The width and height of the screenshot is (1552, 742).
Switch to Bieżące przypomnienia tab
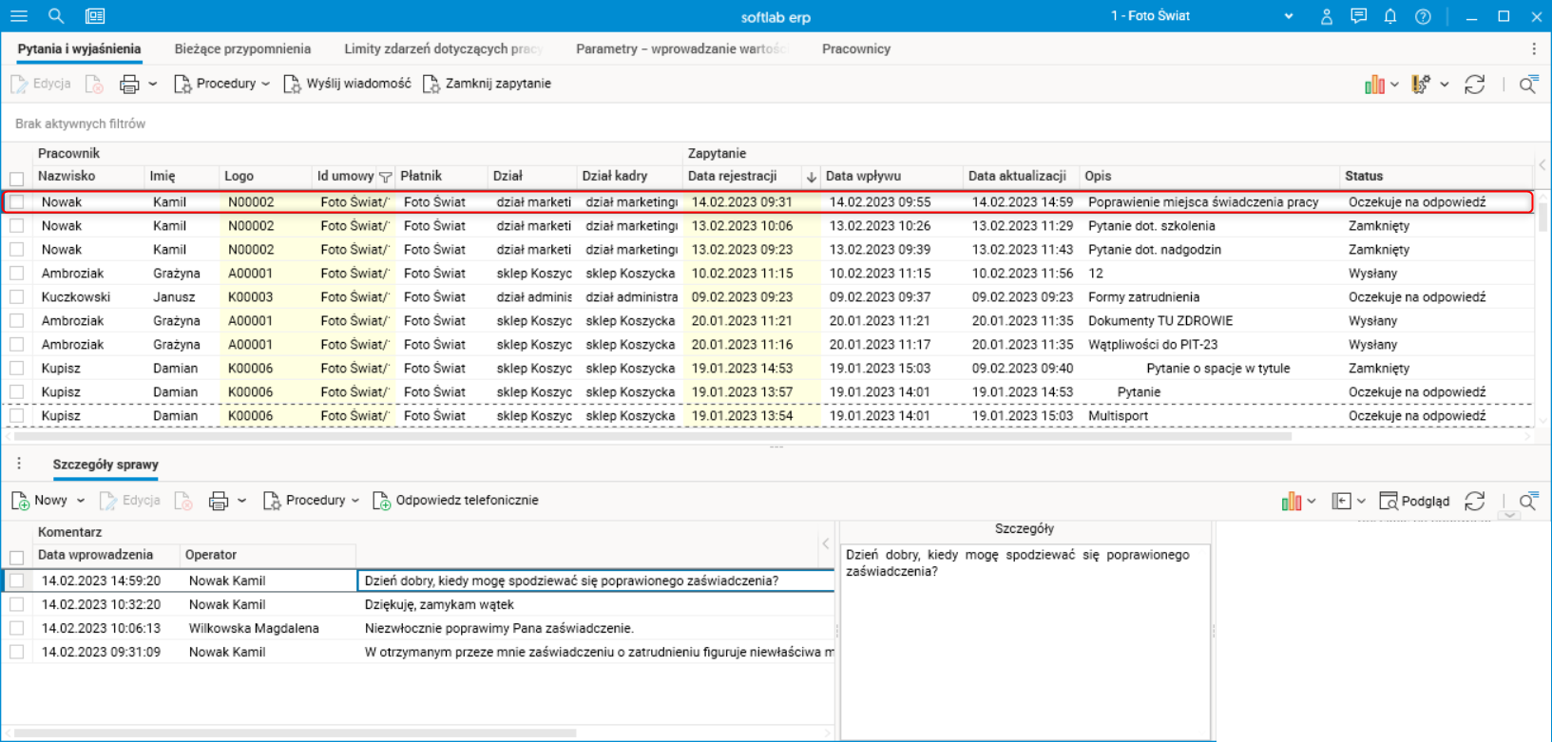[x=242, y=49]
